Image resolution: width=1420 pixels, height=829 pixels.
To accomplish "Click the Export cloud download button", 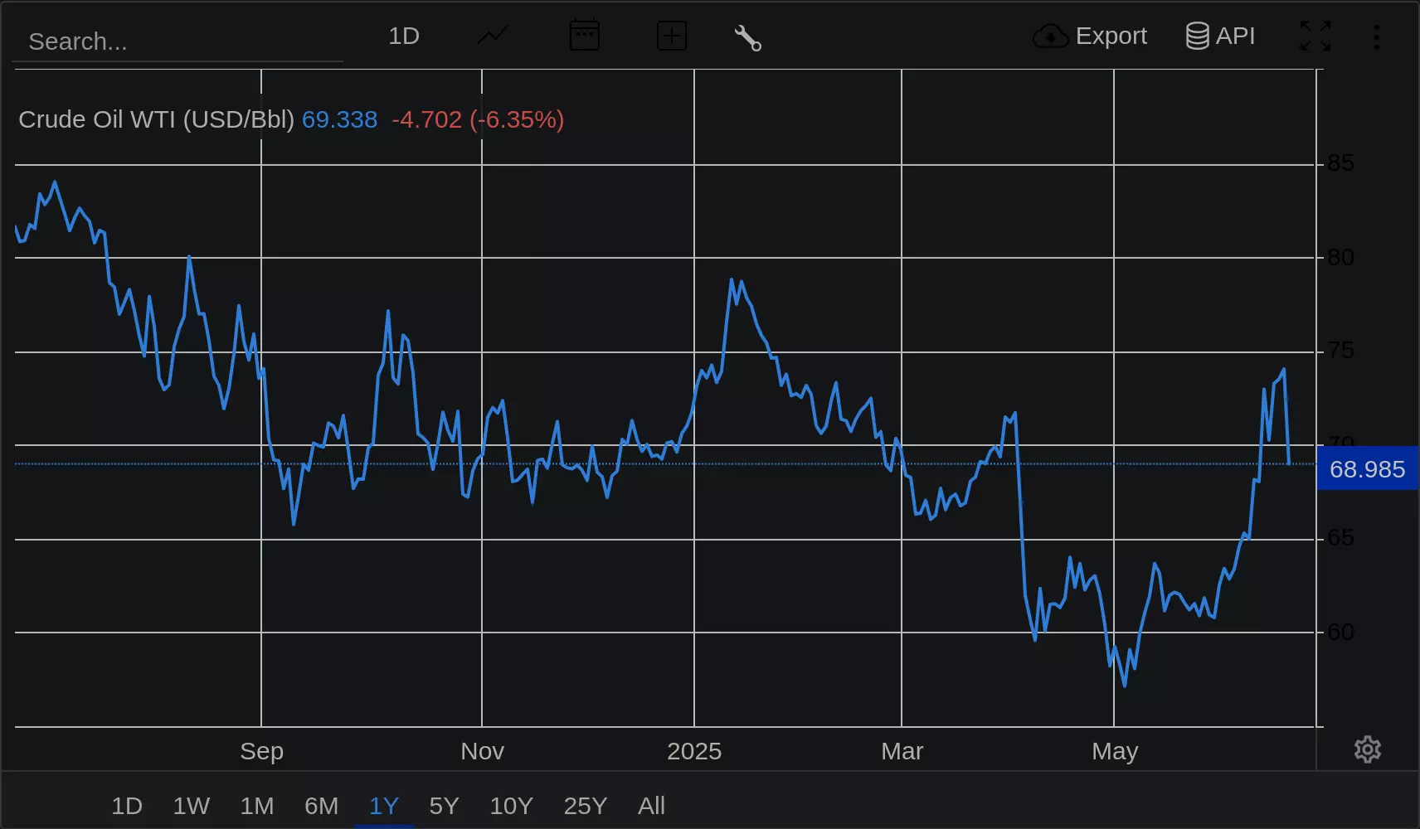I will pos(1090,36).
